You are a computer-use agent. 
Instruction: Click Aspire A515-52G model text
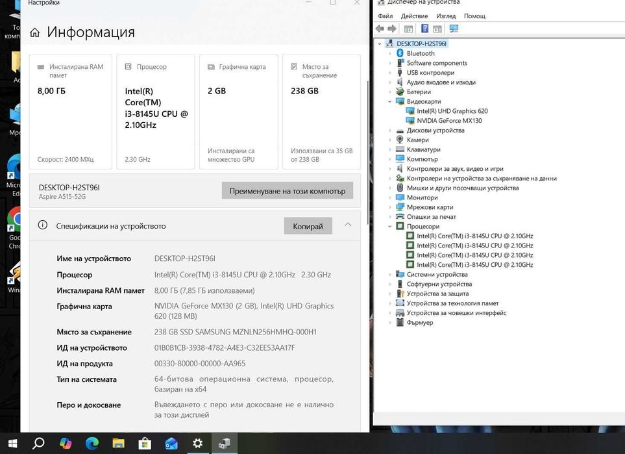click(x=62, y=197)
